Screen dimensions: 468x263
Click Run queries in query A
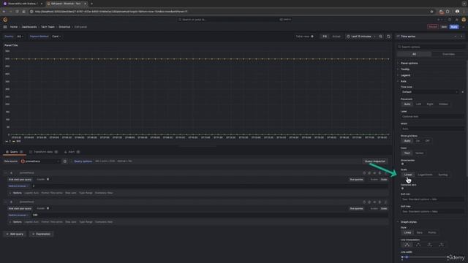[356, 180]
